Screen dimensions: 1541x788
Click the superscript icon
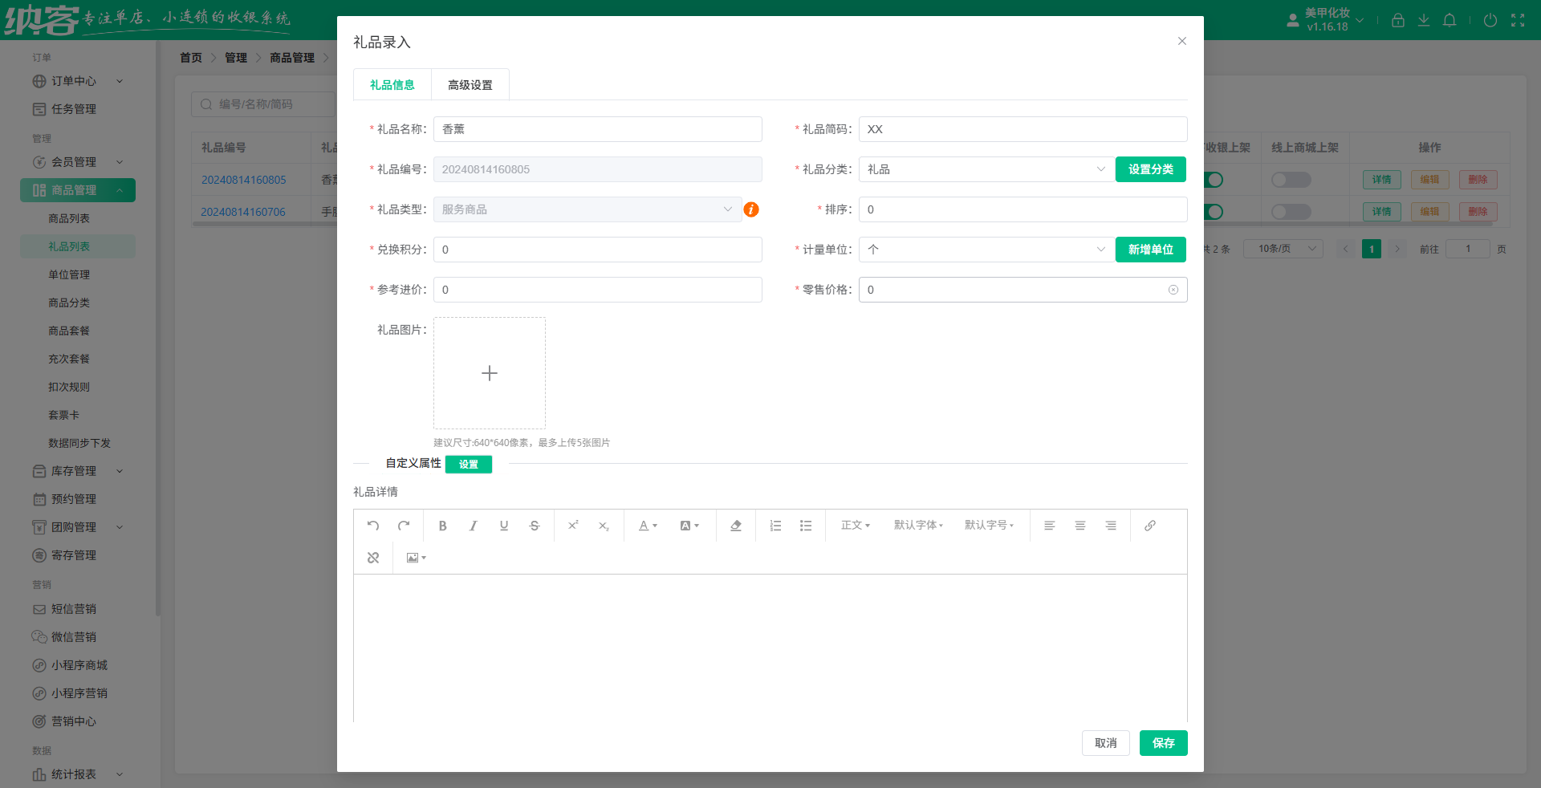pyautogui.click(x=573, y=526)
